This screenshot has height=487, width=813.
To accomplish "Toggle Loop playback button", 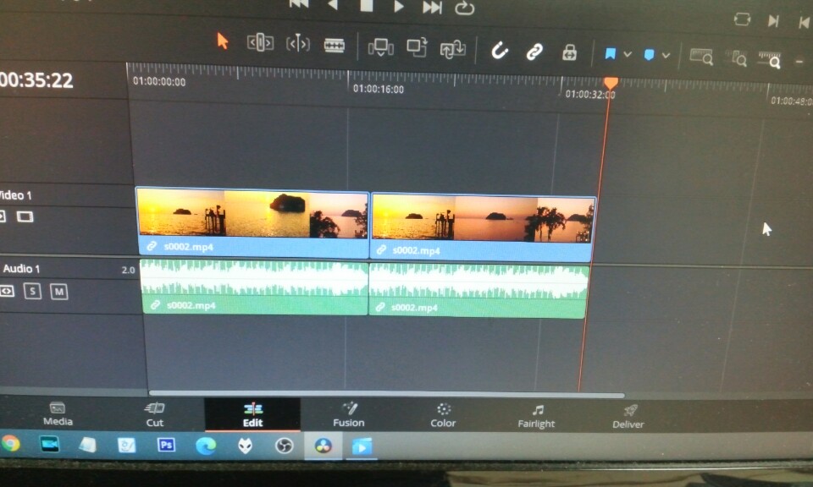I will pos(465,8).
